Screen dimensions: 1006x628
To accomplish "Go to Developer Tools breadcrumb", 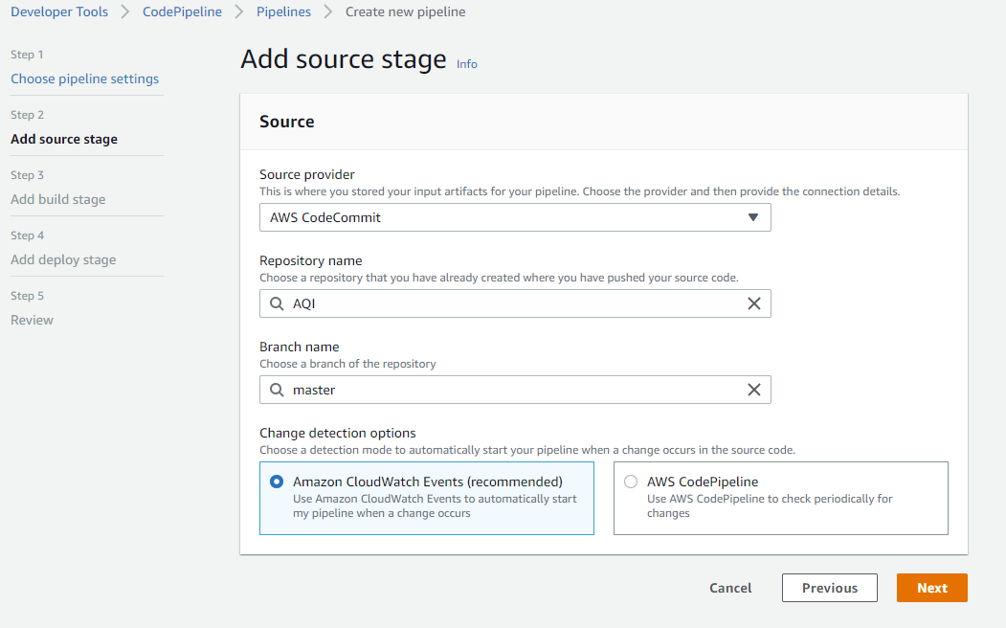I will [x=59, y=11].
